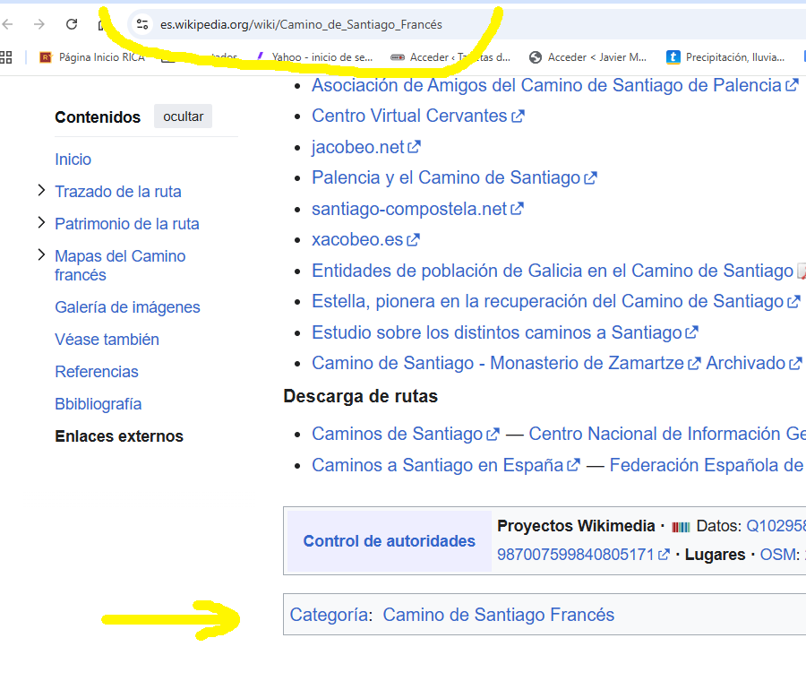
Task: Hide the Contenidos sidebar with ocultar
Action: click(183, 116)
